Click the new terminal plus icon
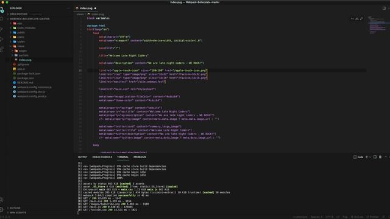Screen dimensions: 390x219 [x=366, y=157]
